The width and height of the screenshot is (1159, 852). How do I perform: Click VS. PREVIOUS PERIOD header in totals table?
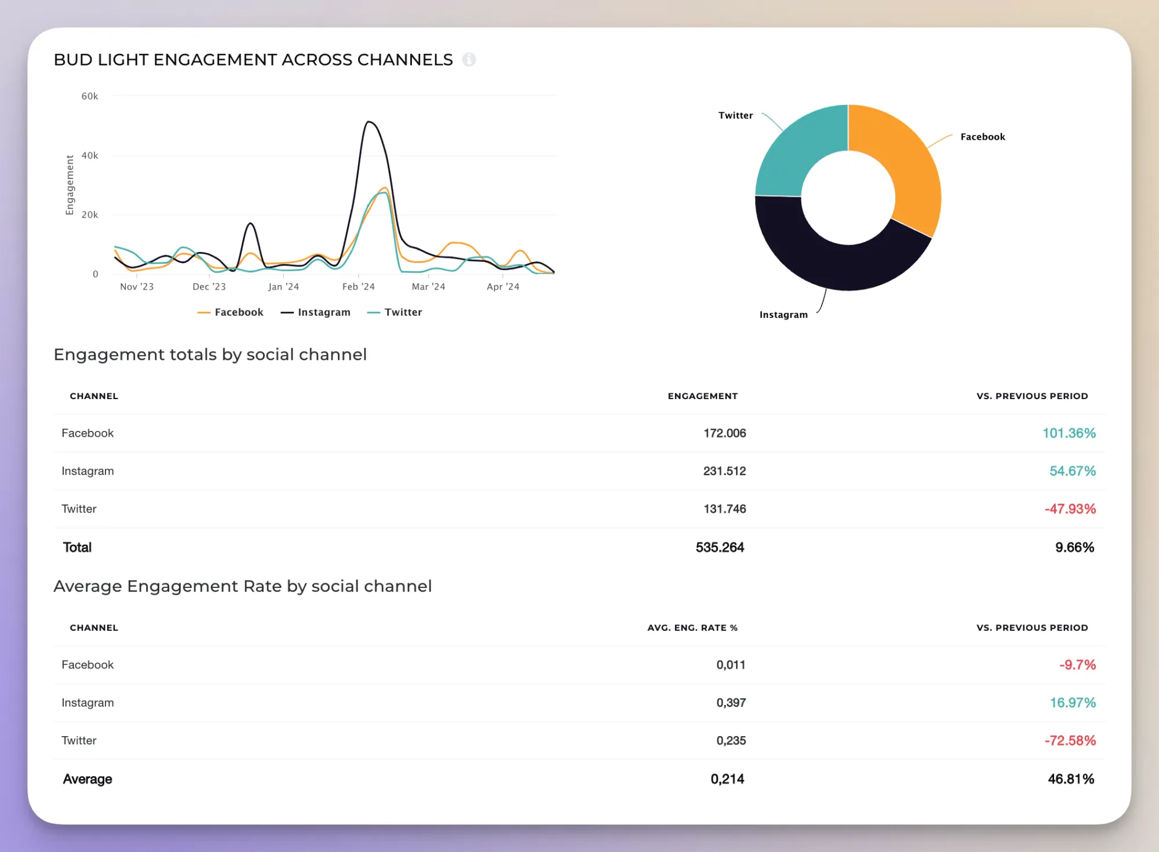pyautogui.click(x=1032, y=396)
